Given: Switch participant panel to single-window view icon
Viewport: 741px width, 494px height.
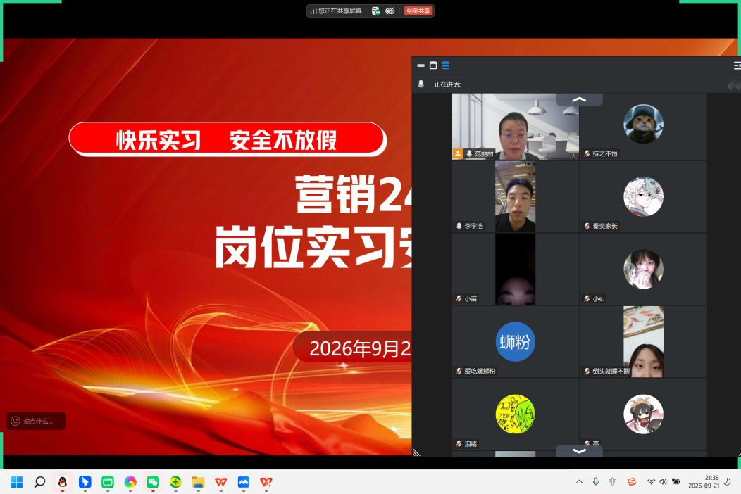Looking at the screenshot, I should tap(433, 65).
